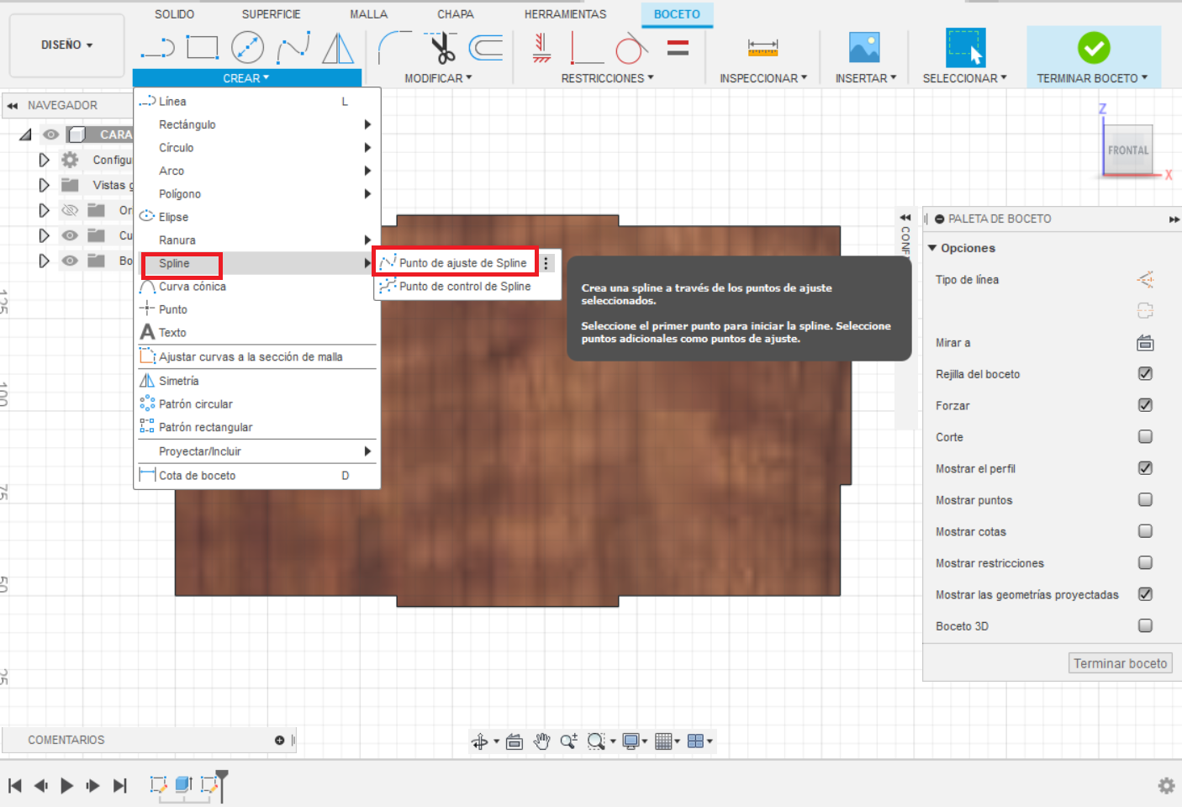
Task: Select the Fillet tool icon above MODIFICAR
Action: pos(395,47)
